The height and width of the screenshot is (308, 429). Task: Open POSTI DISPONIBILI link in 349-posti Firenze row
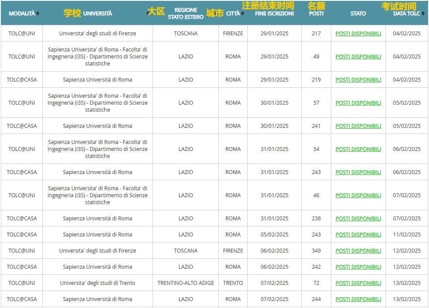[358, 251]
